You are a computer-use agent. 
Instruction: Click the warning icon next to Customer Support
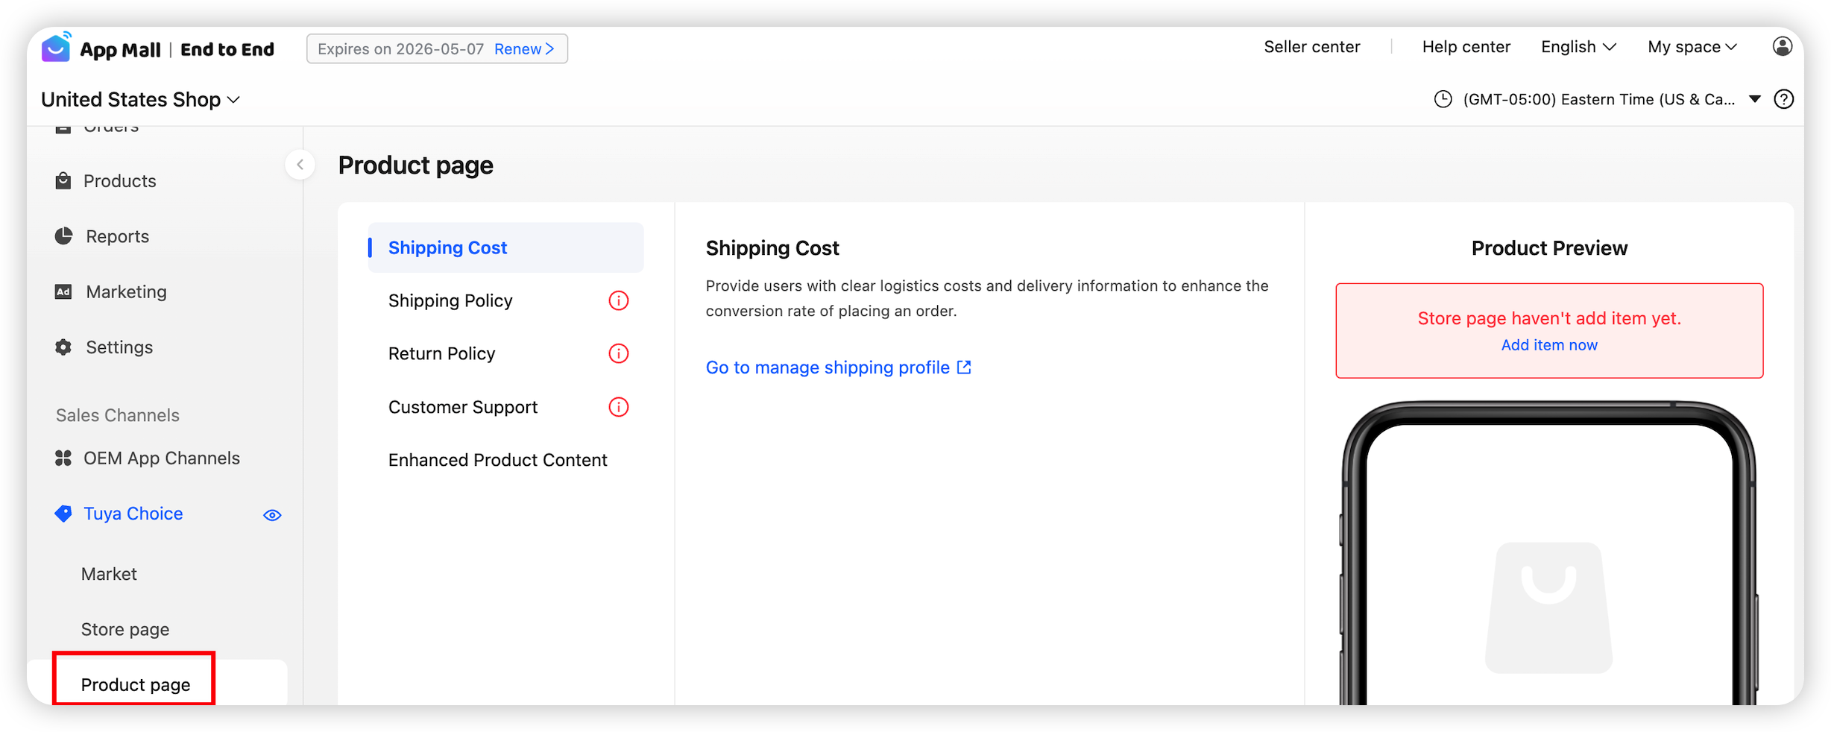coord(618,407)
